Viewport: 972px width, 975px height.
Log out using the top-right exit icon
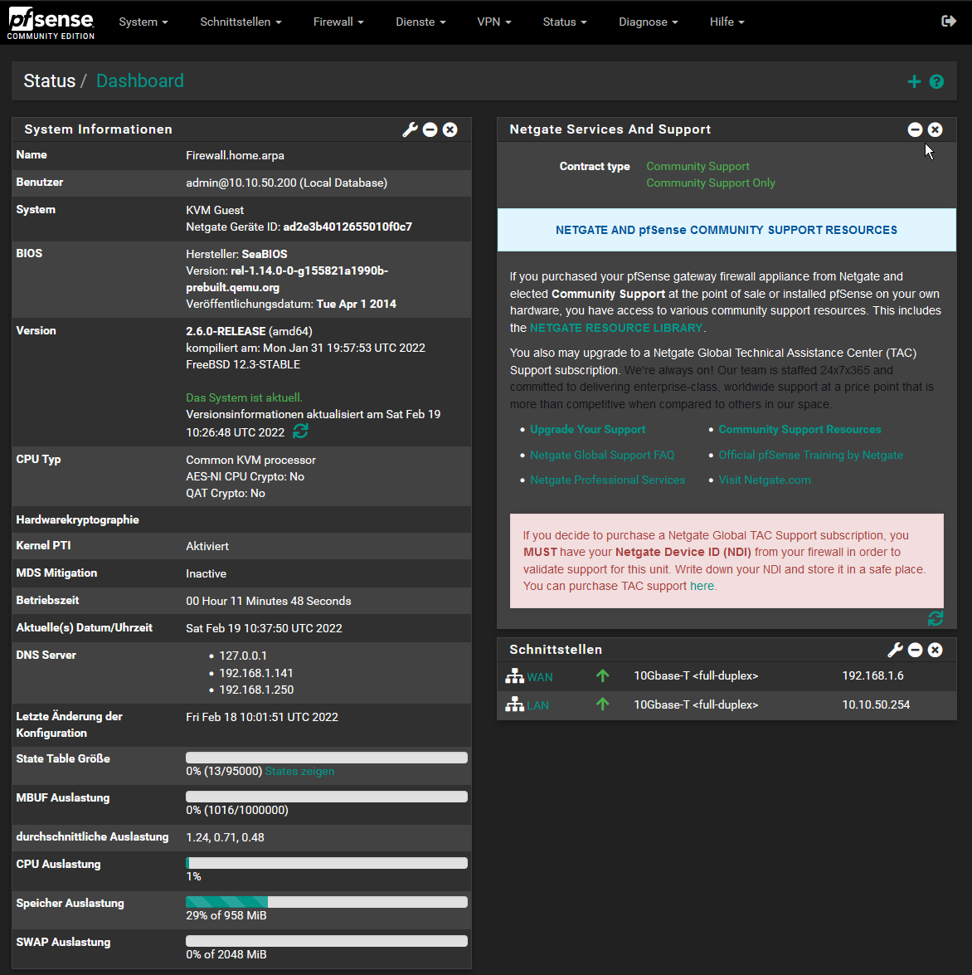949,22
